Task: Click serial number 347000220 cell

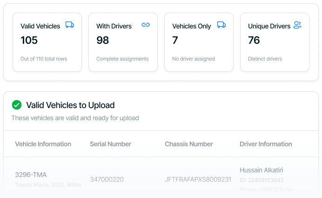Action: pos(107,179)
